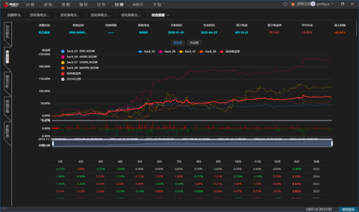Screen dimensions: 359x212
Task: Open the 回测 menu
Action: click(118, 4)
